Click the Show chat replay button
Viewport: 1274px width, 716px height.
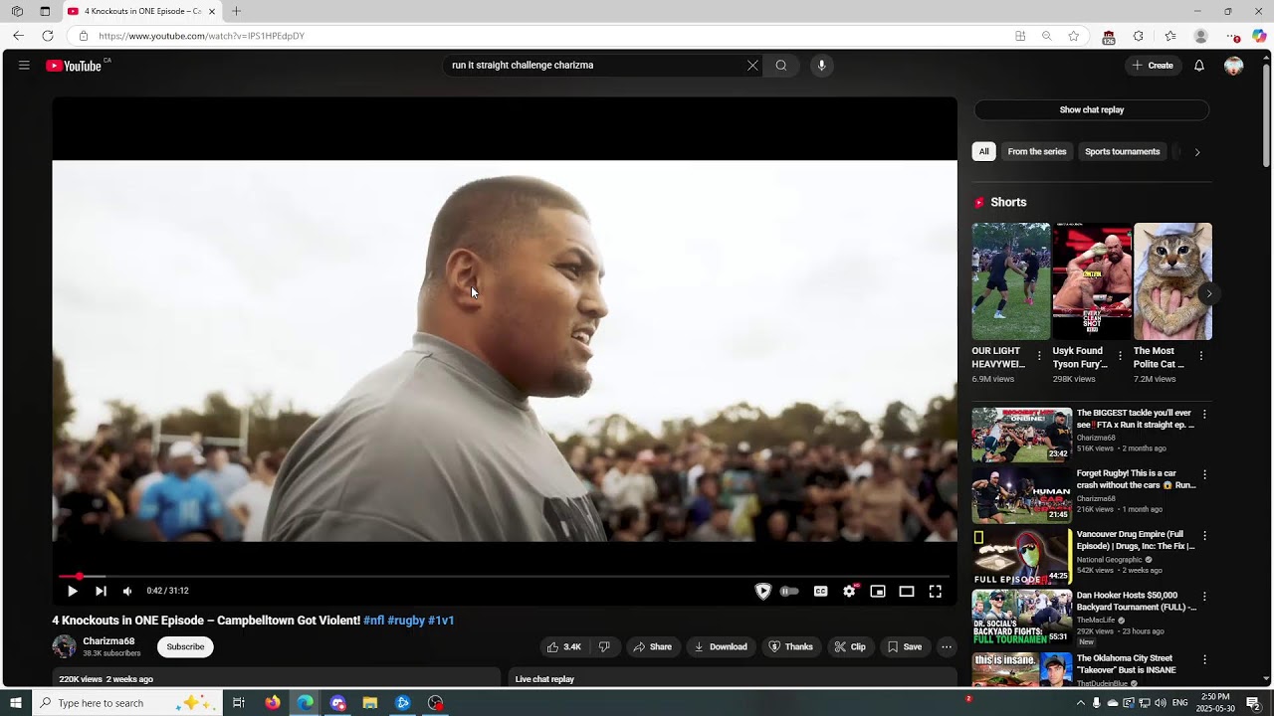[1091, 110]
